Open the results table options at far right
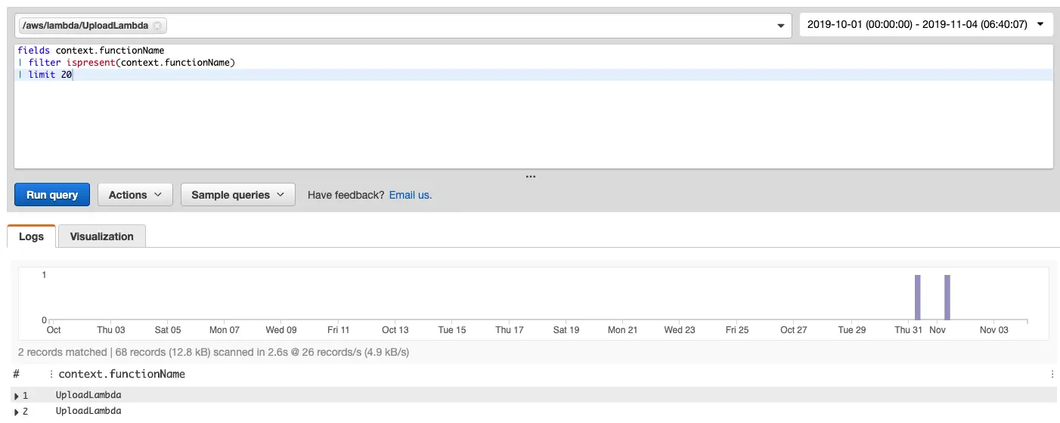Viewport: 1060px width, 423px height. (1052, 374)
